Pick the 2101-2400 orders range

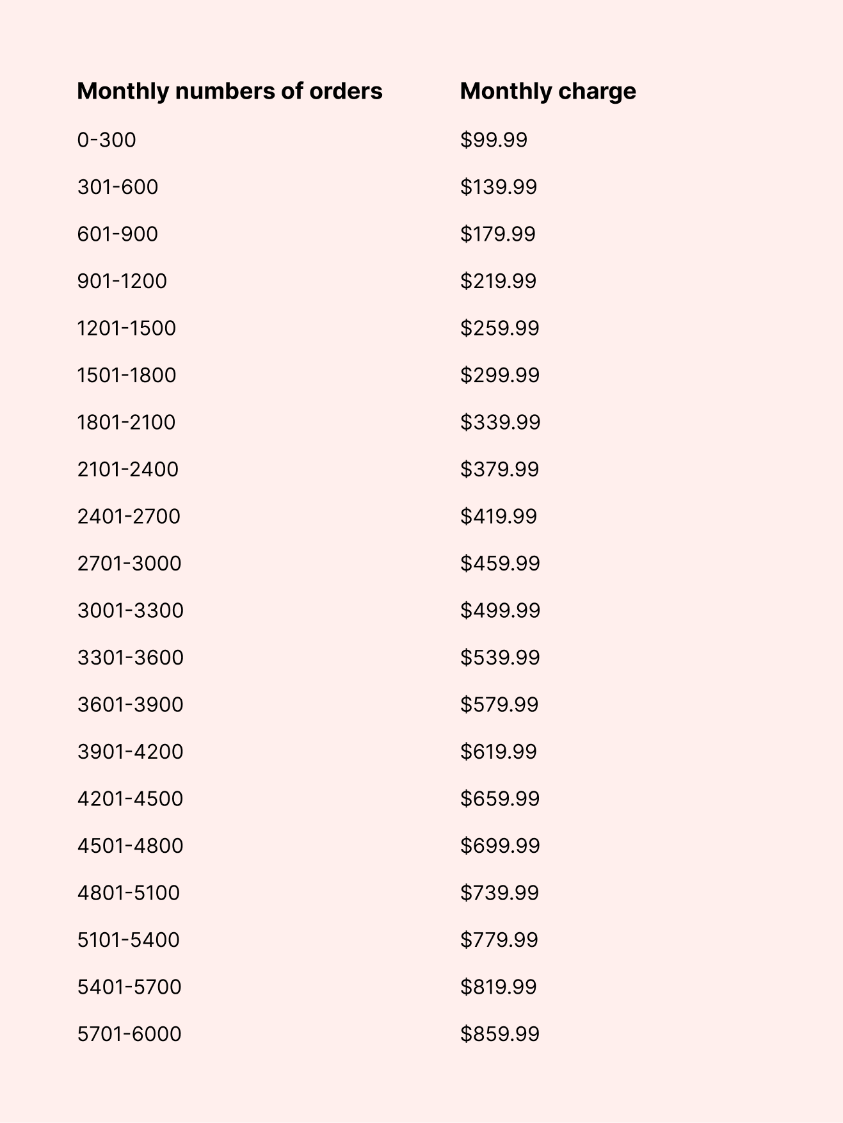click(x=127, y=469)
